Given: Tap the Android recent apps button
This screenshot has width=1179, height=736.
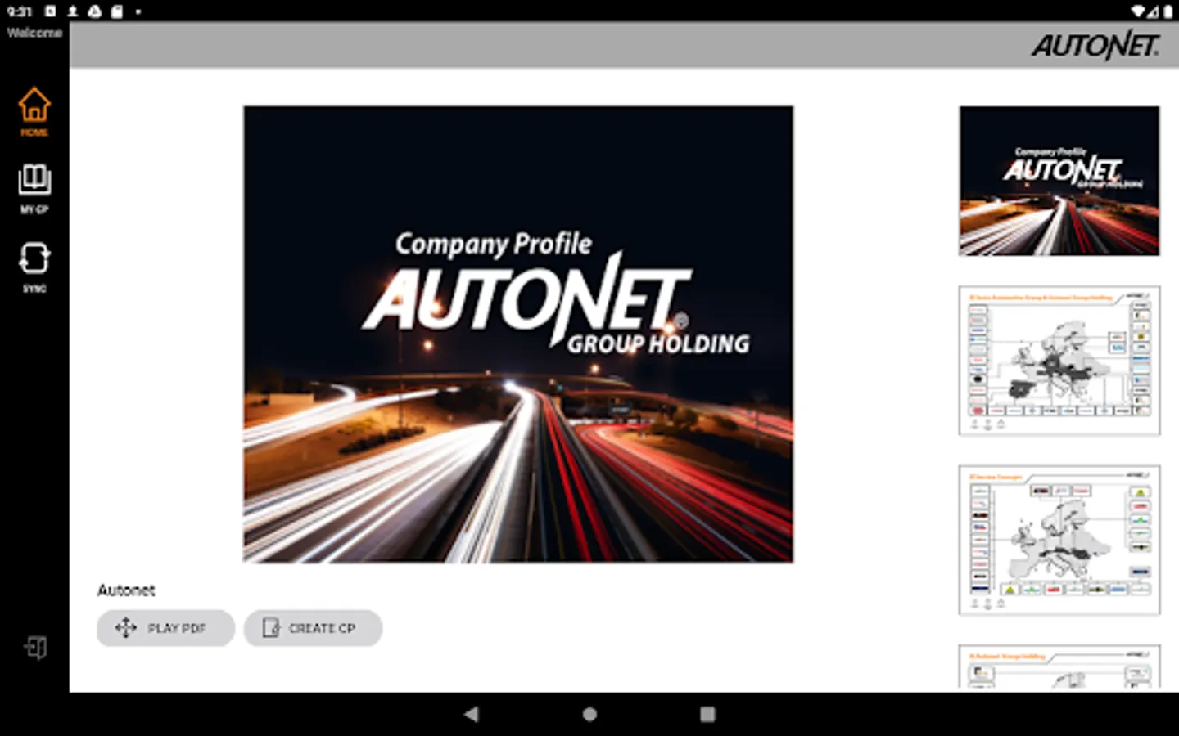Looking at the screenshot, I should (x=708, y=714).
